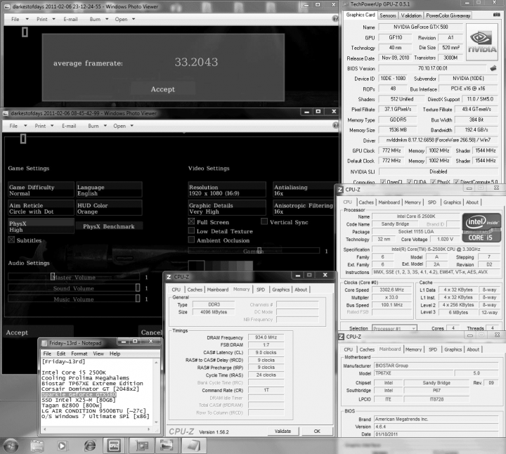Open the Processor #1 selection combo box
The width and height of the screenshot is (506, 454).
[394, 328]
